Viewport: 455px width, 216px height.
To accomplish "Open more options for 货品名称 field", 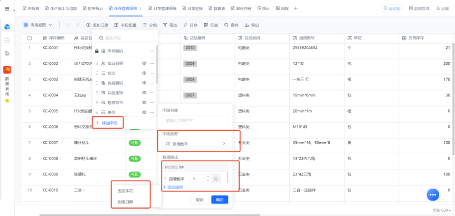I will click(152, 63).
